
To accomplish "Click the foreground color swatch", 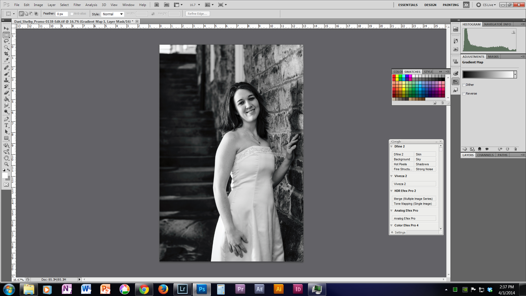I will [x=5, y=176].
